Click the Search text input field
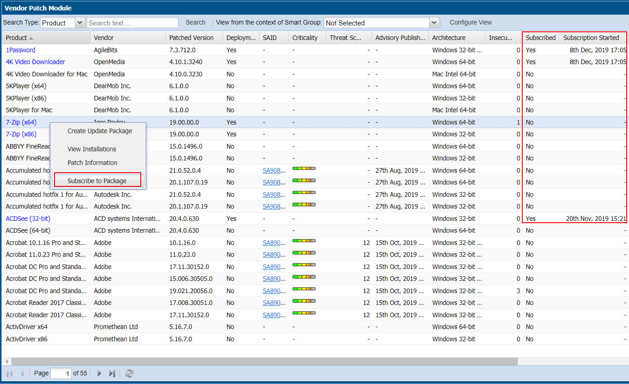 pos(132,23)
